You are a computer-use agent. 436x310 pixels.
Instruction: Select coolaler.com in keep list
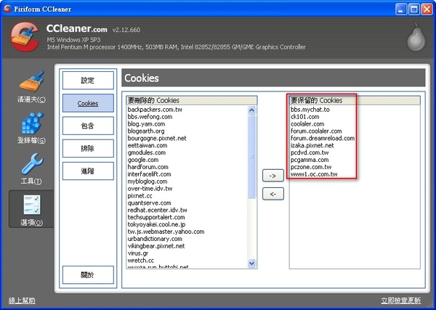pos(307,124)
